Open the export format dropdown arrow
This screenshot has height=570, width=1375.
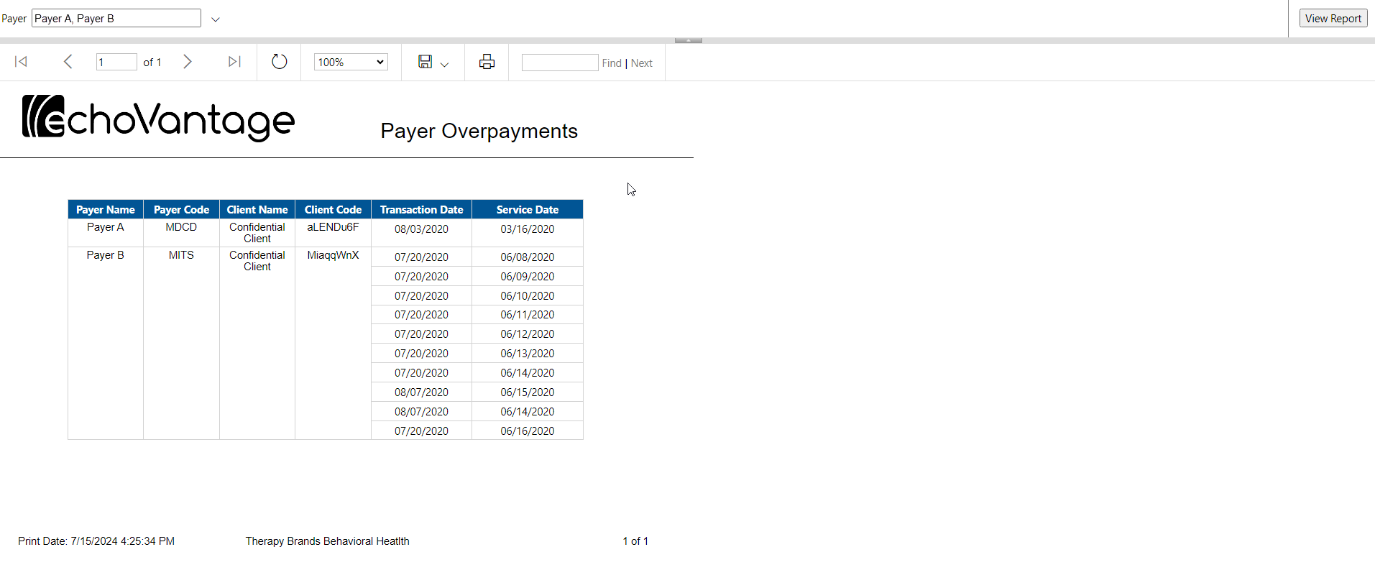pyautogui.click(x=444, y=65)
